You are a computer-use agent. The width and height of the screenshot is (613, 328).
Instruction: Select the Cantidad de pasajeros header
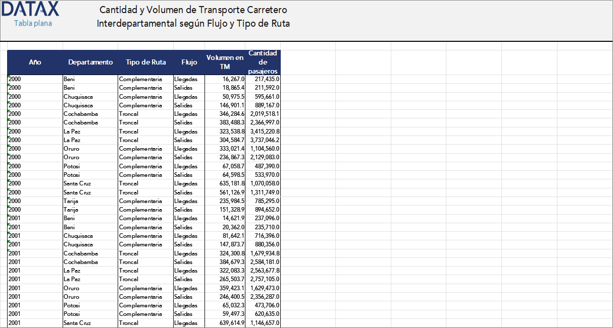tap(263, 62)
